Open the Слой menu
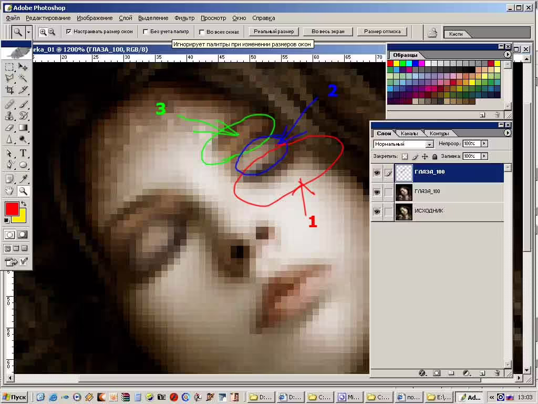 point(126,18)
